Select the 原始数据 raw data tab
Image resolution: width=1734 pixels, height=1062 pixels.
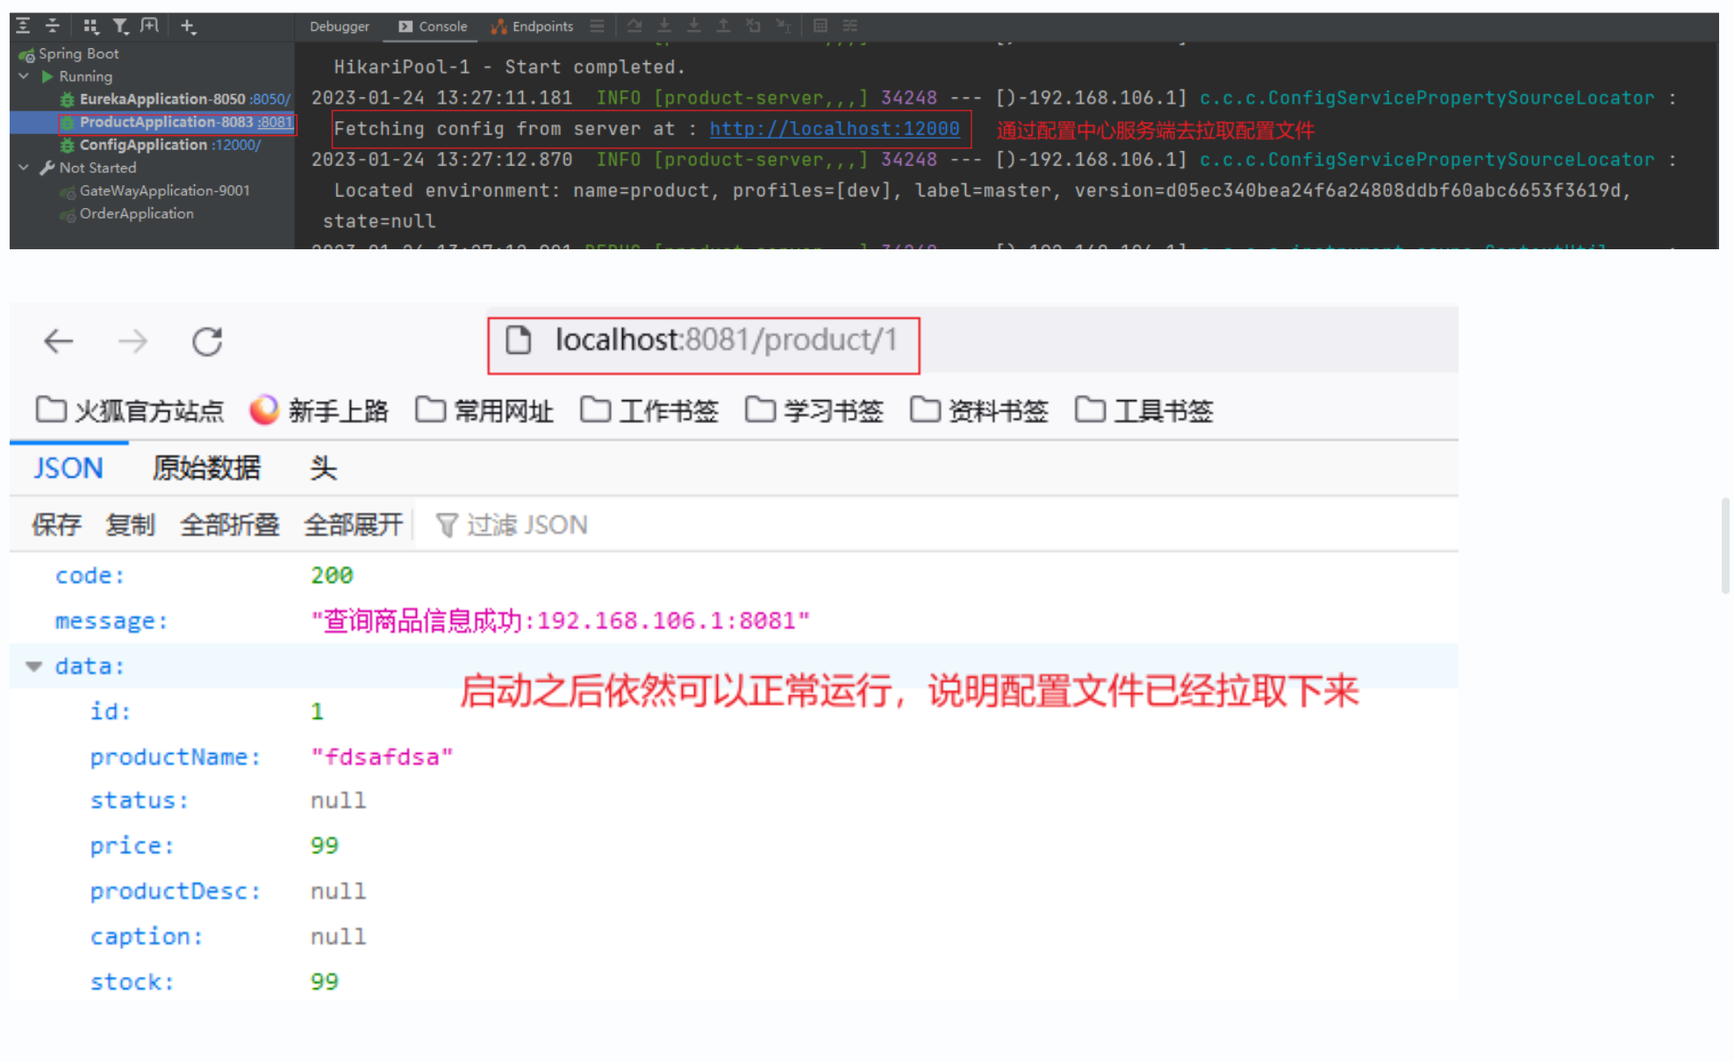click(x=206, y=468)
